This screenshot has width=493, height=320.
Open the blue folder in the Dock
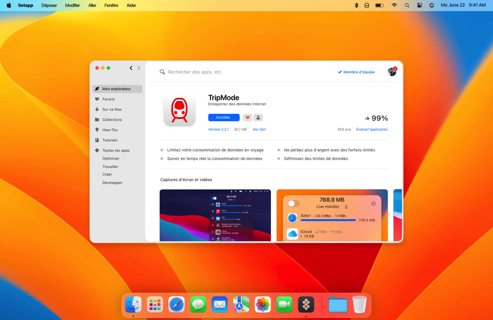(x=338, y=305)
